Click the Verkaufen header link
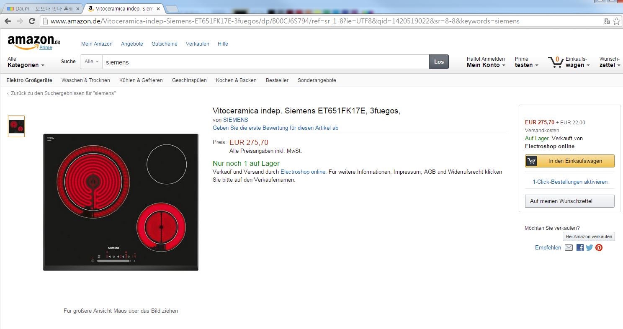This screenshot has height=329, width=623. (x=198, y=44)
